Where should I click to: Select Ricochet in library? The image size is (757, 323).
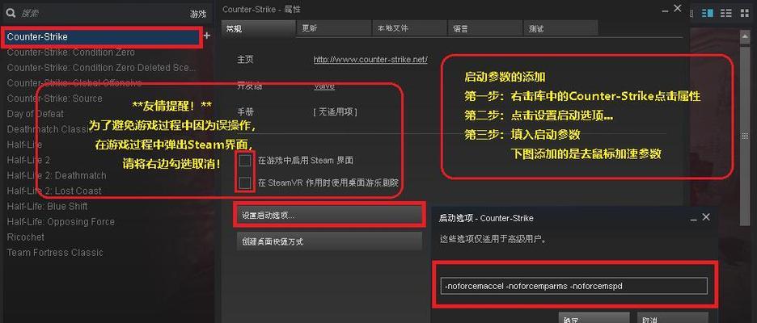26,237
